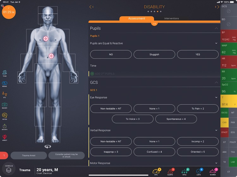
Task: Select the chest injury marker on body
Action: click(x=46, y=39)
